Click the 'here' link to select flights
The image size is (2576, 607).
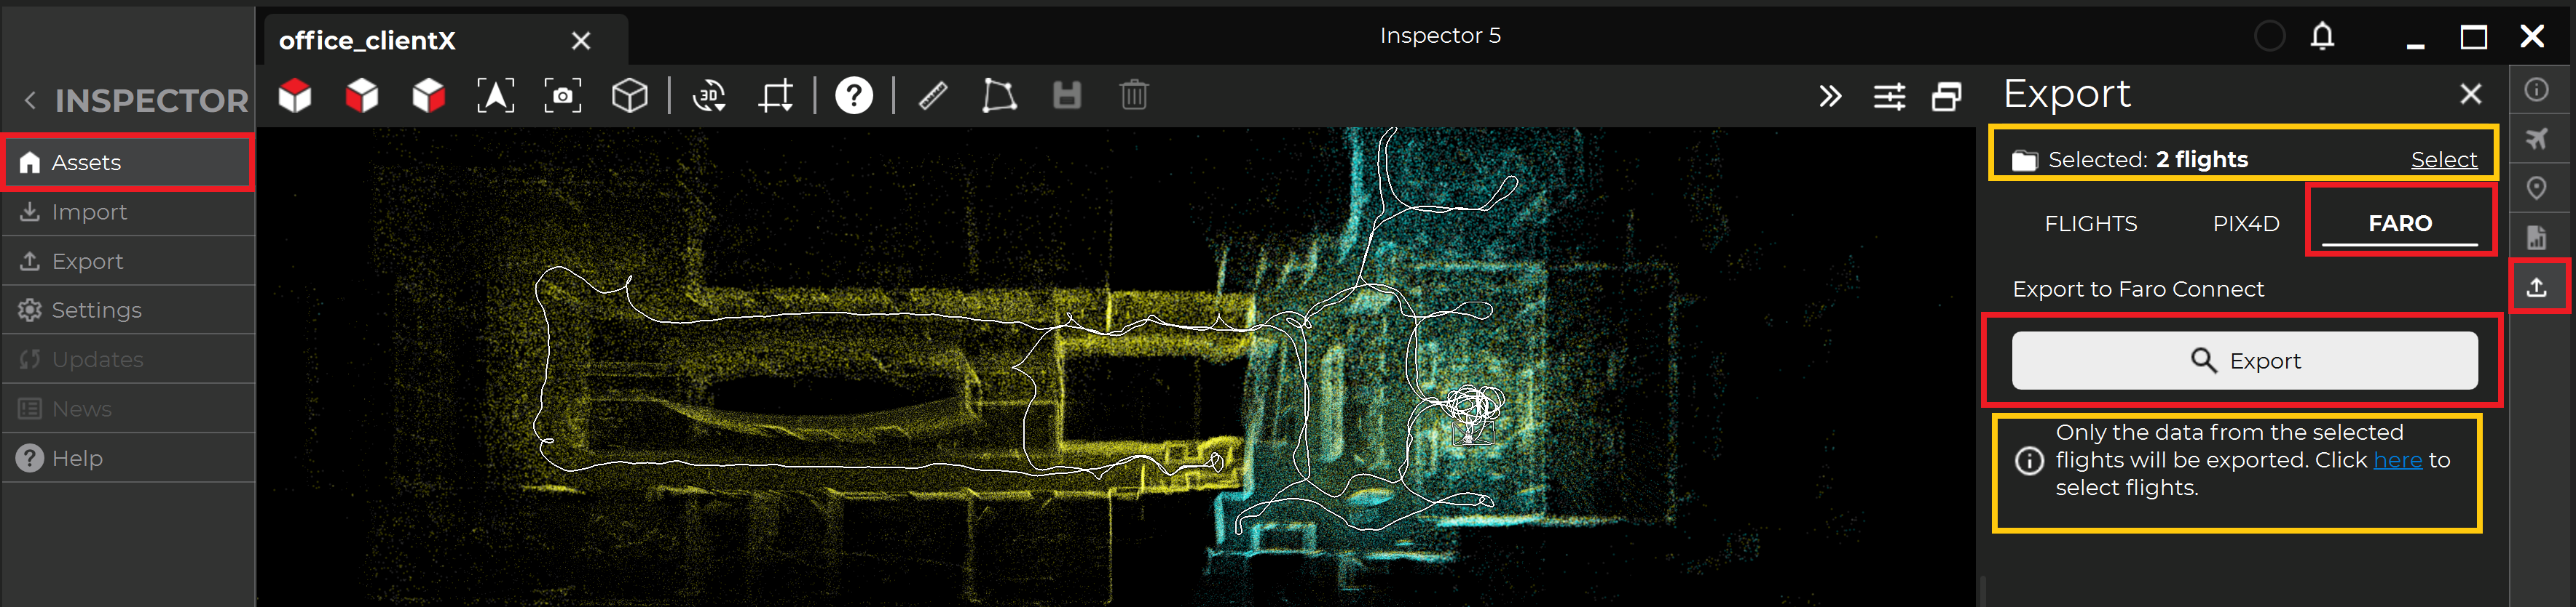[2397, 460]
